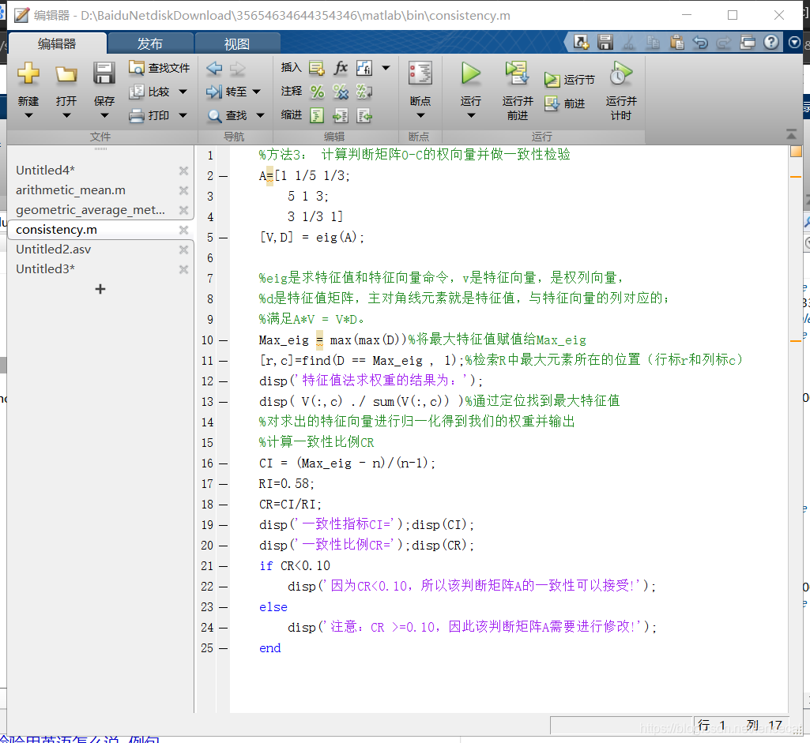Click the orange message indicator box at top right of editor
This screenshot has height=743, width=810.
[x=796, y=152]
